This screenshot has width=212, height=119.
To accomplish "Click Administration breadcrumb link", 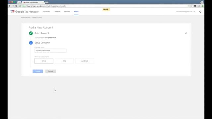I will (x=26, y=18).
